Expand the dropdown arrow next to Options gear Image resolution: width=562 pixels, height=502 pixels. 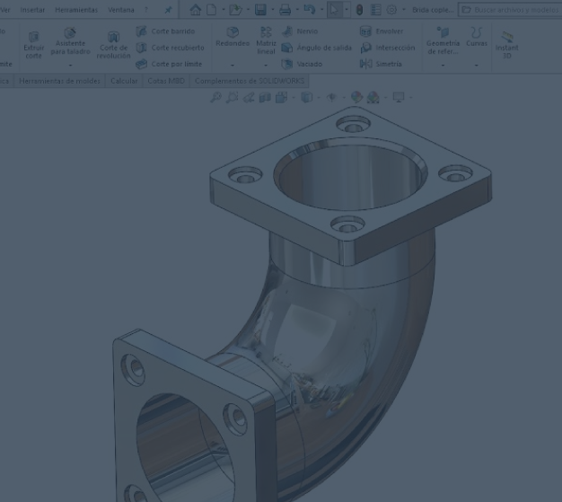coord(404,10)
